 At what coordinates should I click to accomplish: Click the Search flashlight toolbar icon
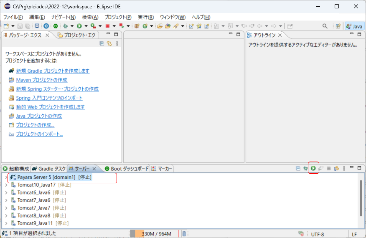[x=176, y=26]
